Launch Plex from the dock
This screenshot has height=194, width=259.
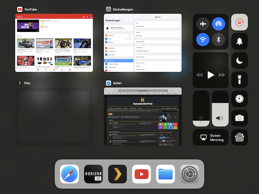tap(117, 174)
